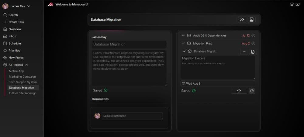Click assignee icon on Migration Prep row
304x137 pixels.
tap(253, 43)
